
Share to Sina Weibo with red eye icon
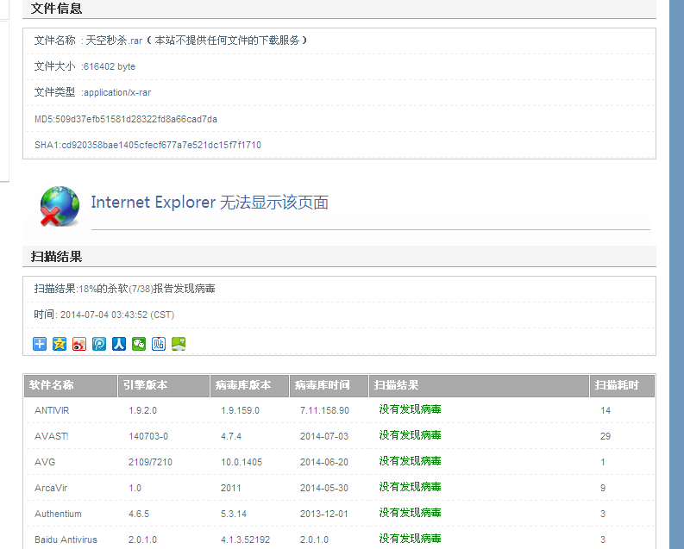pos(79,344)
